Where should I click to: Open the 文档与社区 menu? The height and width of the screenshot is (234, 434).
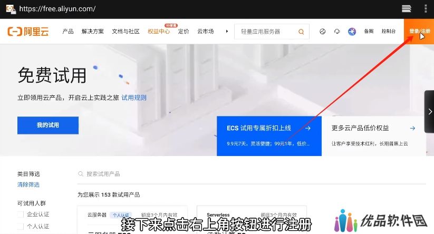pos(126,32)
